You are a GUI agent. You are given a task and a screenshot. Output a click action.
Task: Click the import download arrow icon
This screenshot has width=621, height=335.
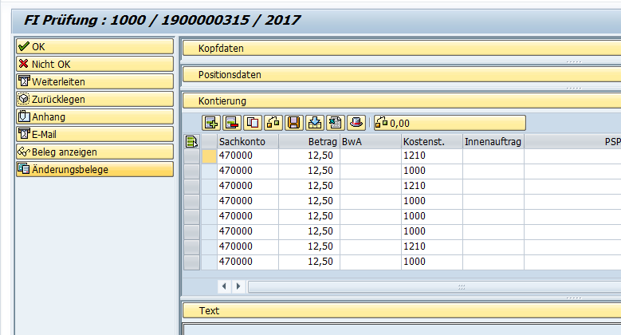[x=314, y=123]
